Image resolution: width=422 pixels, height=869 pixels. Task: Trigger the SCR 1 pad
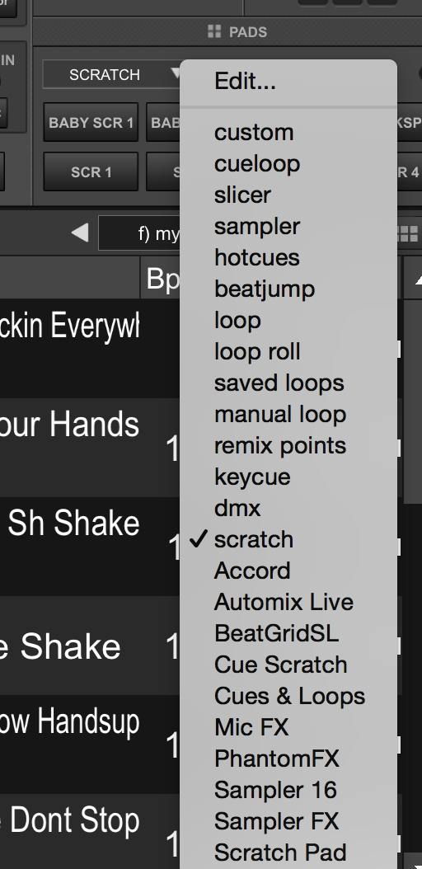coord(91,171)
